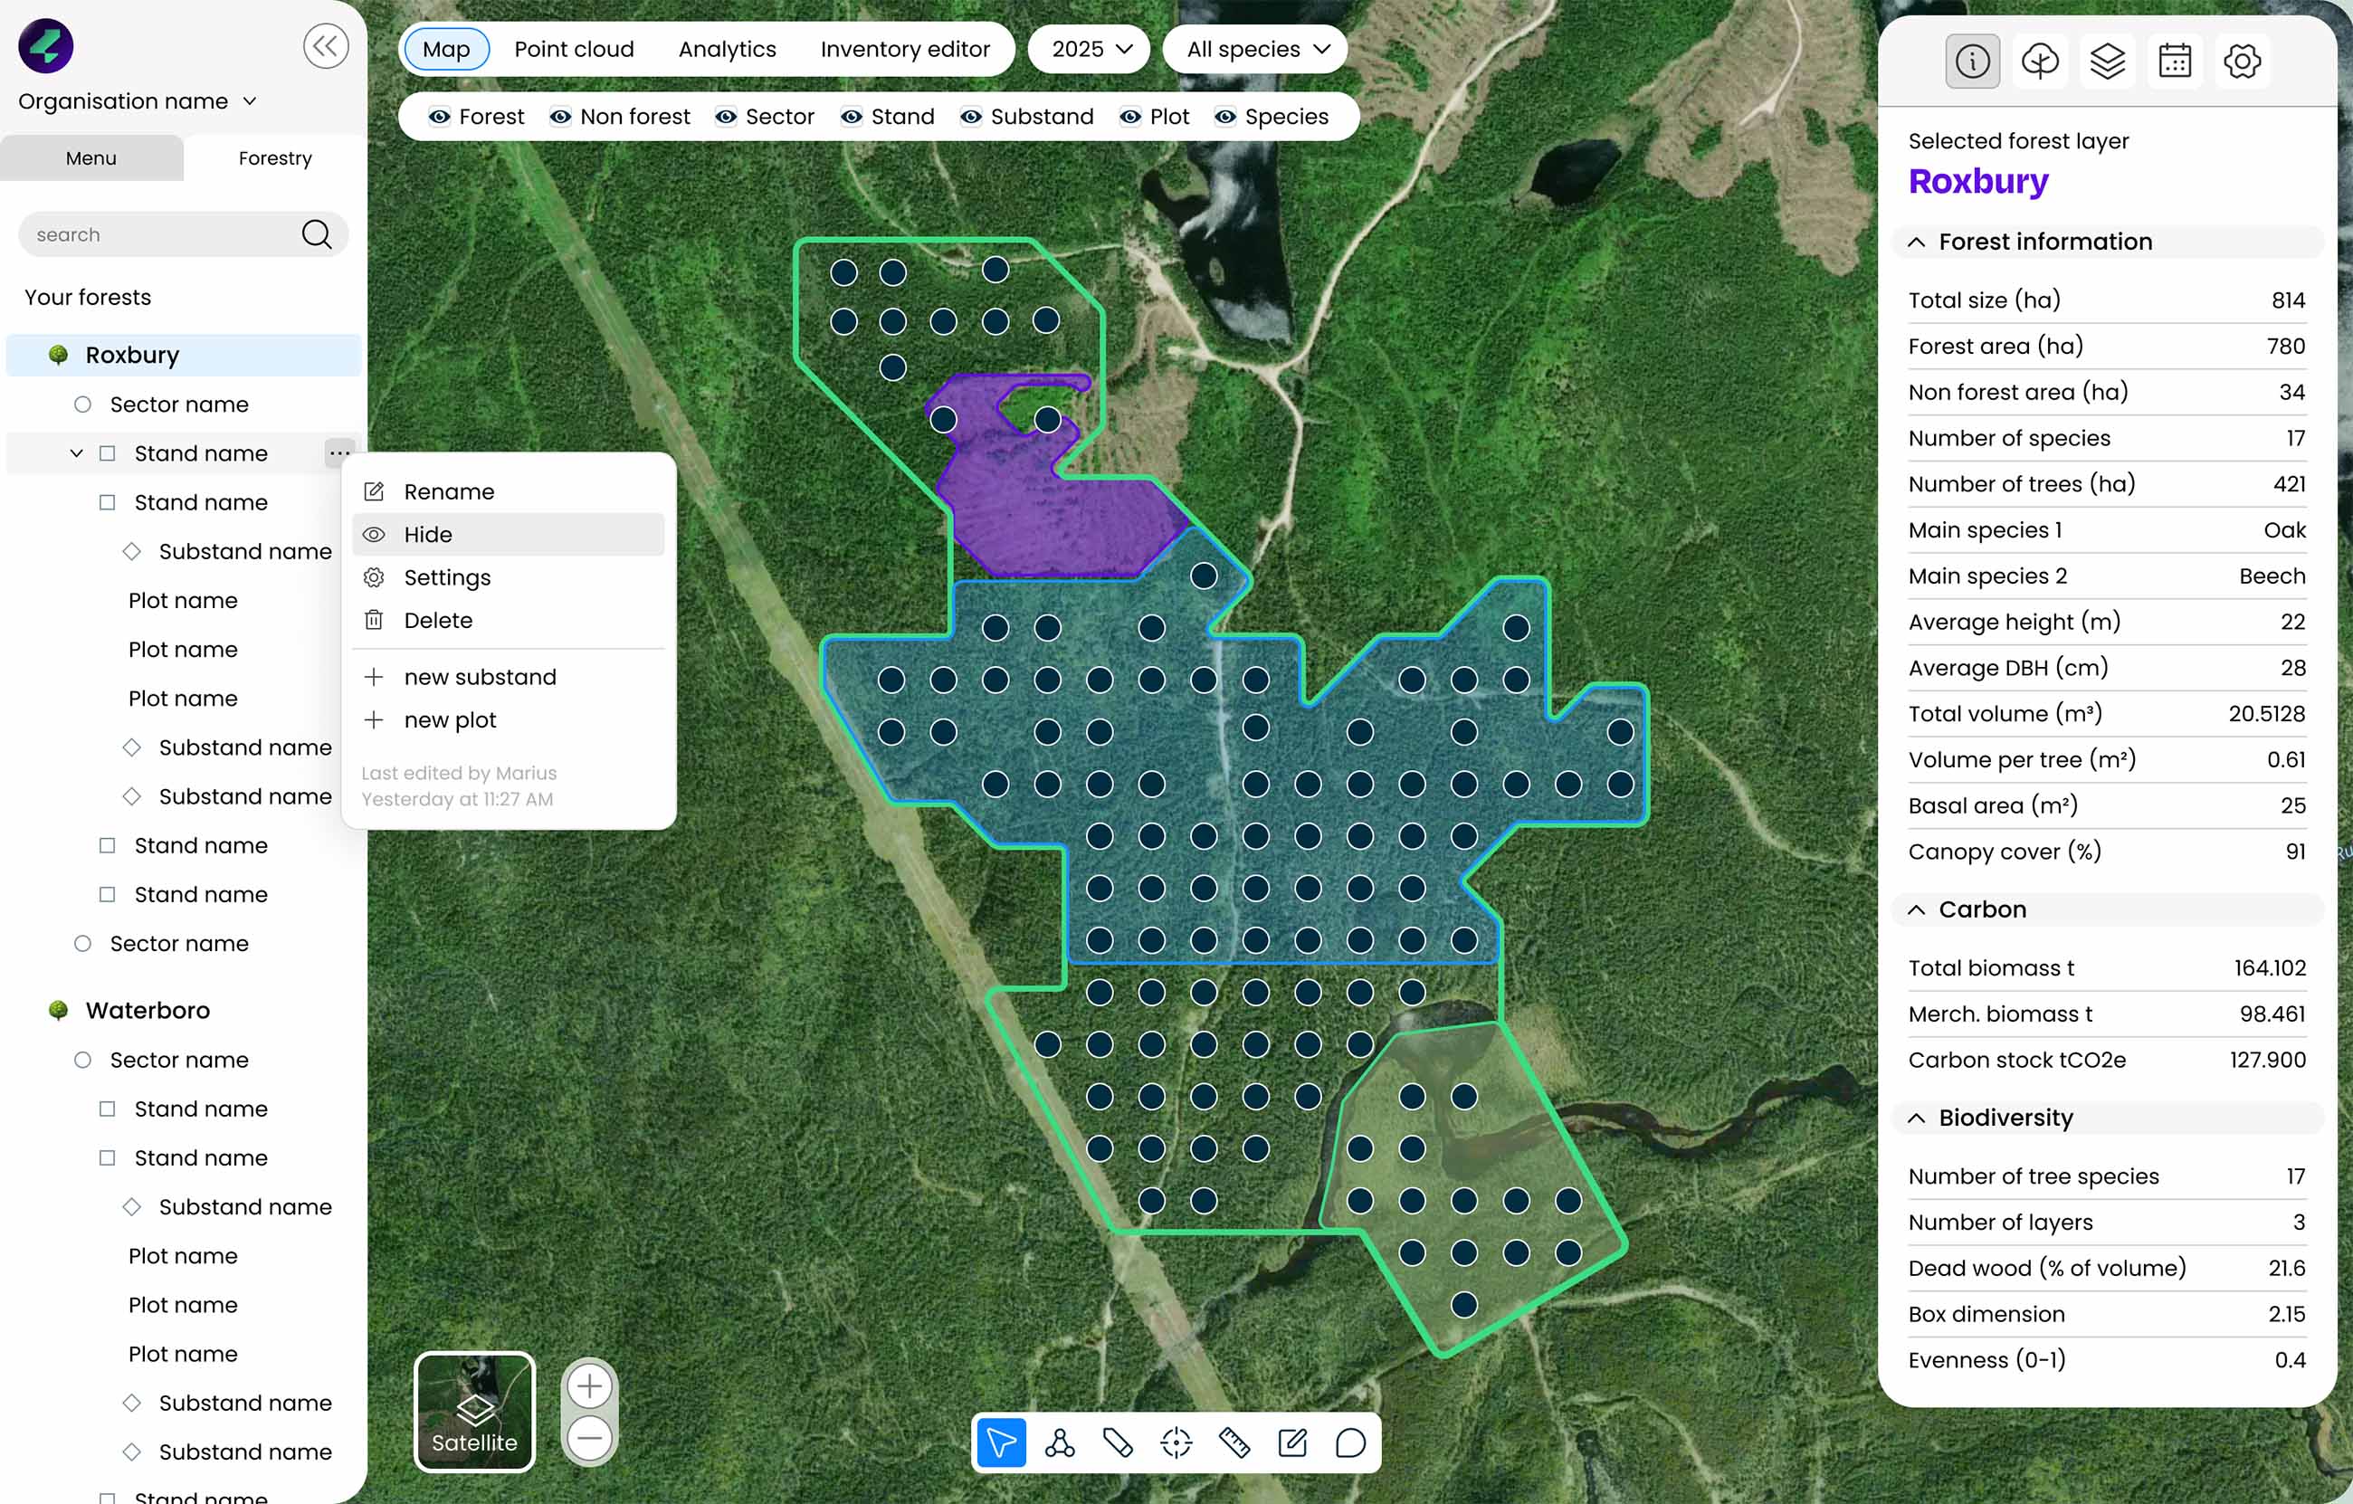2353x1504 pixels.
Task: Switch to the Point cloud tab
Action: (x=574, y=49)
